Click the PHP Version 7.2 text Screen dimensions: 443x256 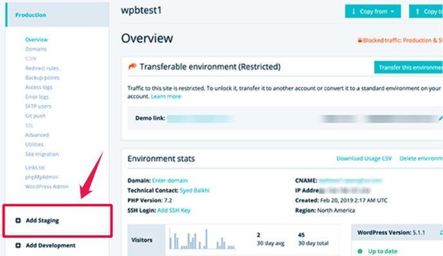150,201
